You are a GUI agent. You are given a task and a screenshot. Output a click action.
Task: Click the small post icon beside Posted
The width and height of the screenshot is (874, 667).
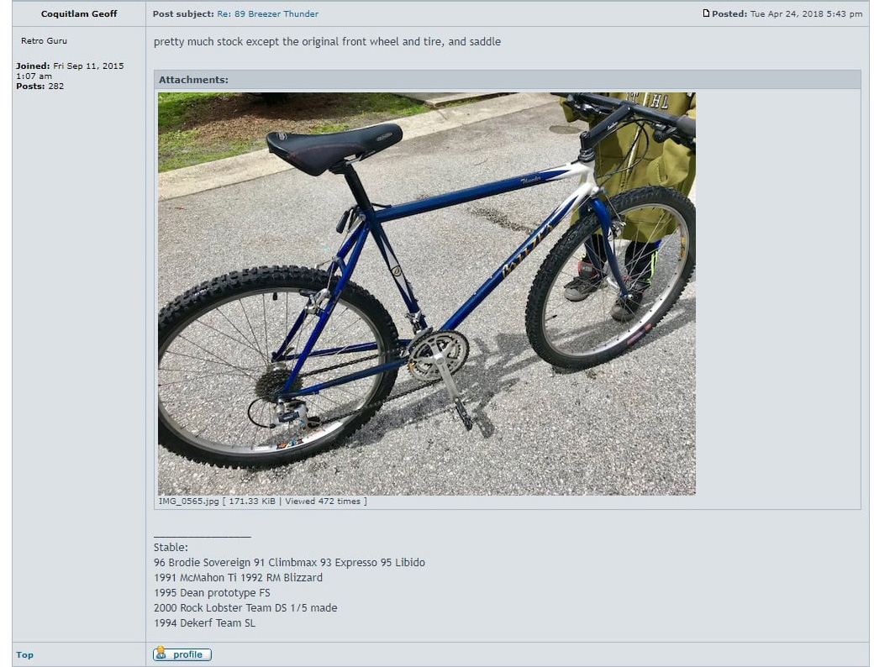tap(706, 13)
